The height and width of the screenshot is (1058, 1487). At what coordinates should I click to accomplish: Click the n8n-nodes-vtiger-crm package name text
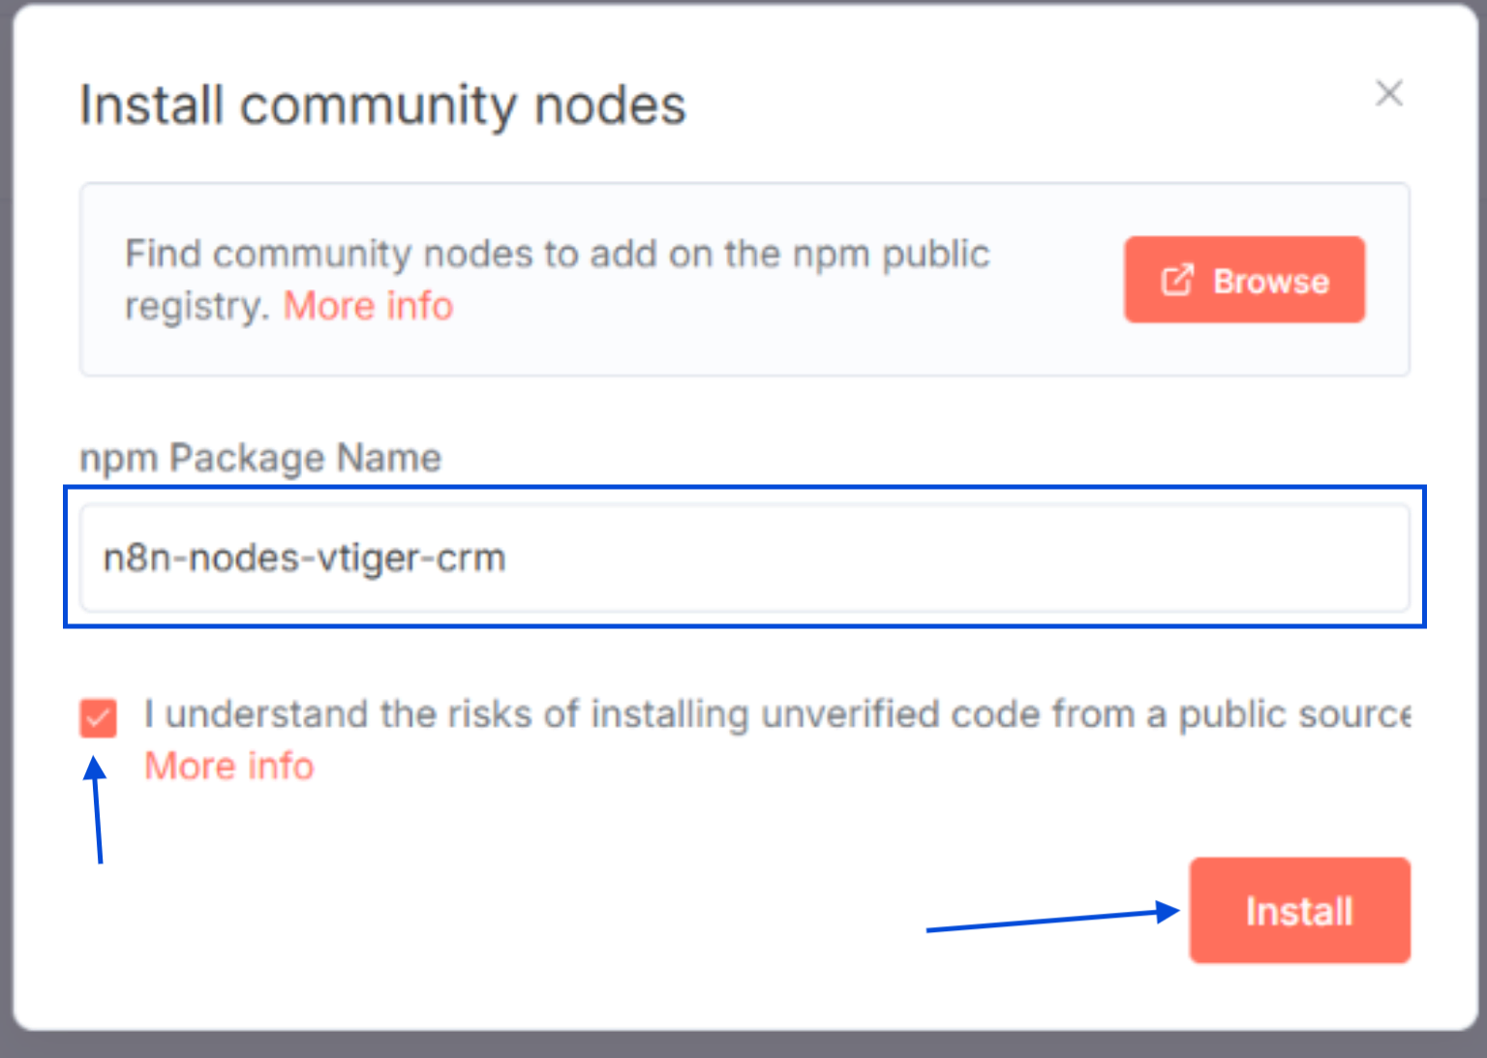pos(304,559)
